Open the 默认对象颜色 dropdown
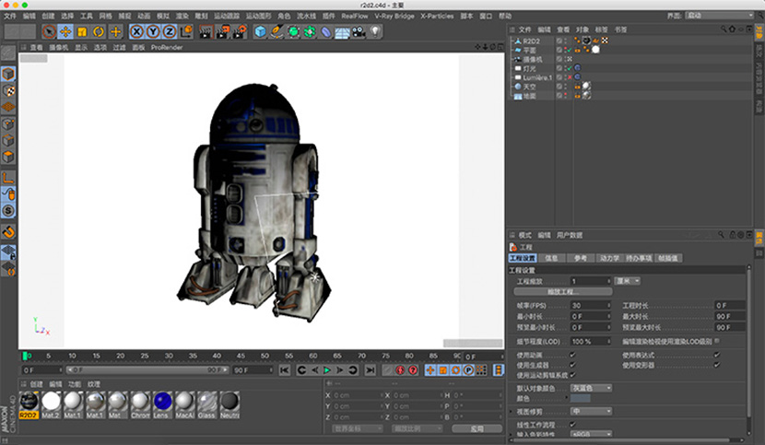765x445 pixels. click(x=591, y=388)
